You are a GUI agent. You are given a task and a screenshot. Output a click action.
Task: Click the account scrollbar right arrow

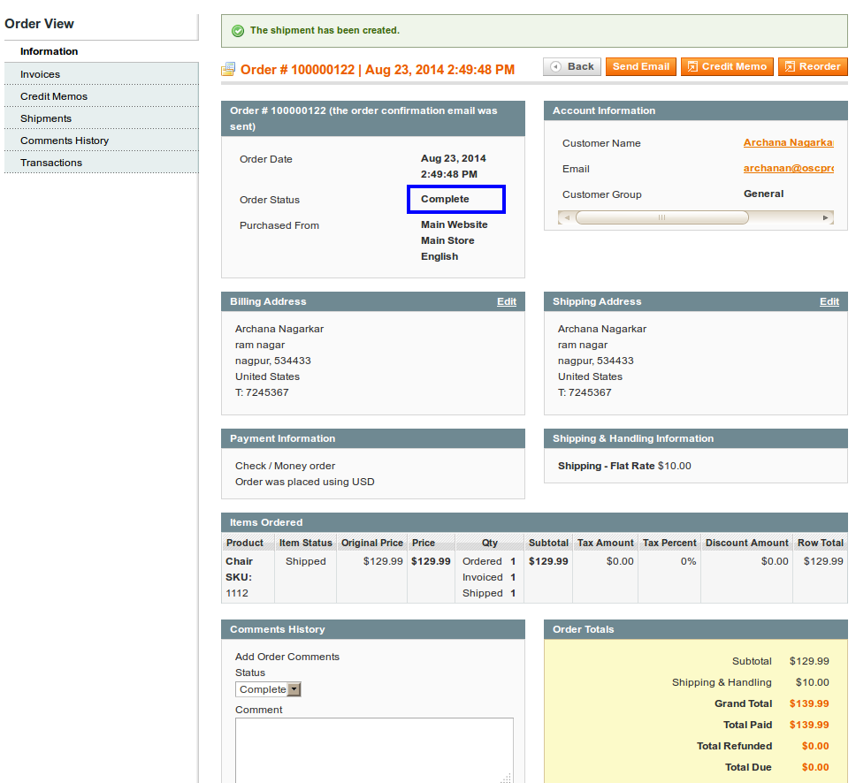[827, 217]
